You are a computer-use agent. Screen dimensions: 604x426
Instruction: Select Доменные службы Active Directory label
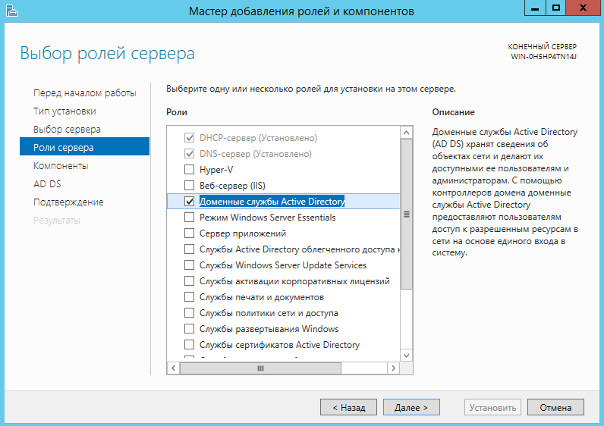(x=272, y=202)
